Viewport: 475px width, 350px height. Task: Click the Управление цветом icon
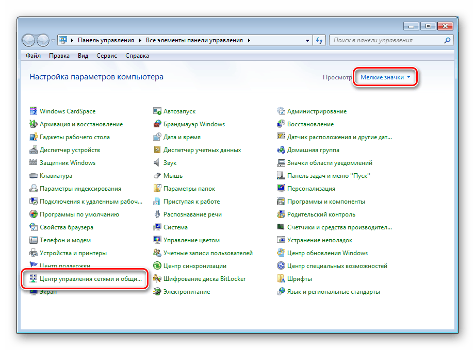[157, 240]
